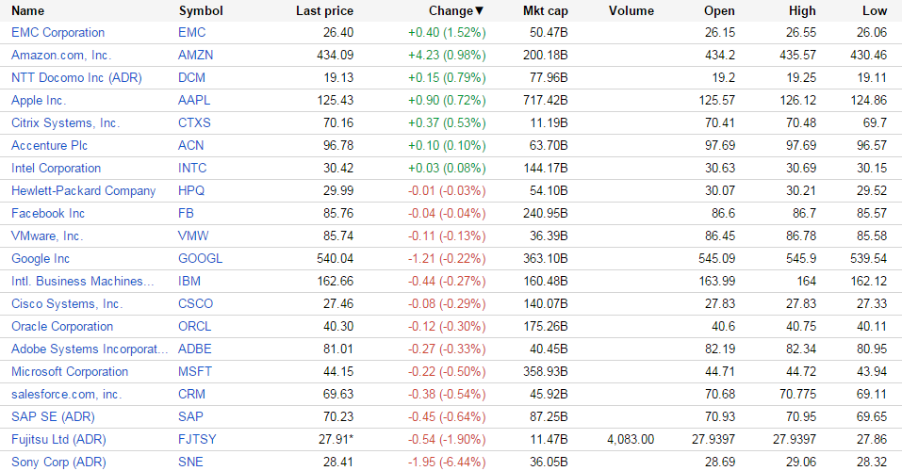Open the salesforce.com, inc. link

point(66,395)
